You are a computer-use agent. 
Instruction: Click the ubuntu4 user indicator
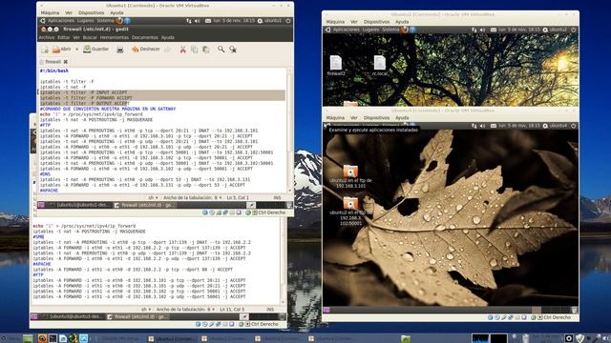555,126
